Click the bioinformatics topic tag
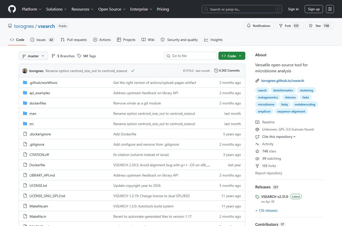 point(283,90)
